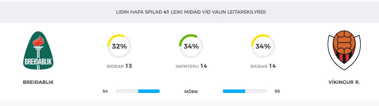Viewport: 379px width, 106px height.
Task: Click Víkingur's goals progress bar
Action: (x=245, y=91)
